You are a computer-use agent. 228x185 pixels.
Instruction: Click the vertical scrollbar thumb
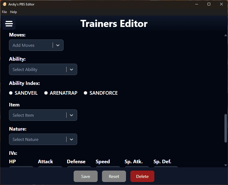tap(226, 128)
